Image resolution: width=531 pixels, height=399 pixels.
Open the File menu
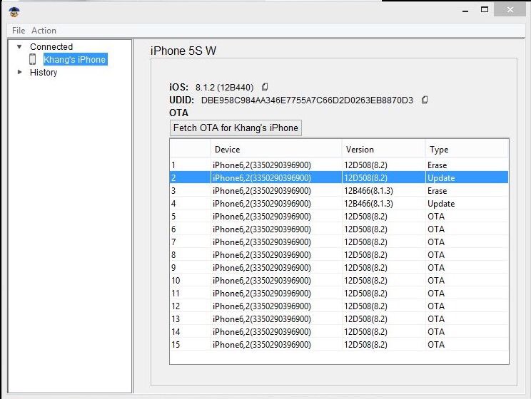coord(19,31)
